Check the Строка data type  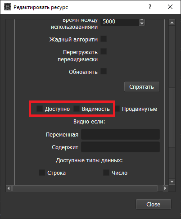tap(42, 173)
